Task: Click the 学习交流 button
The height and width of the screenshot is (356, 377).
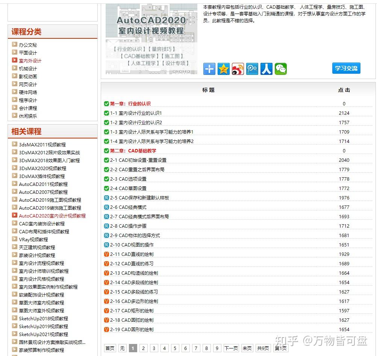Action: click(x=346, y=68)
